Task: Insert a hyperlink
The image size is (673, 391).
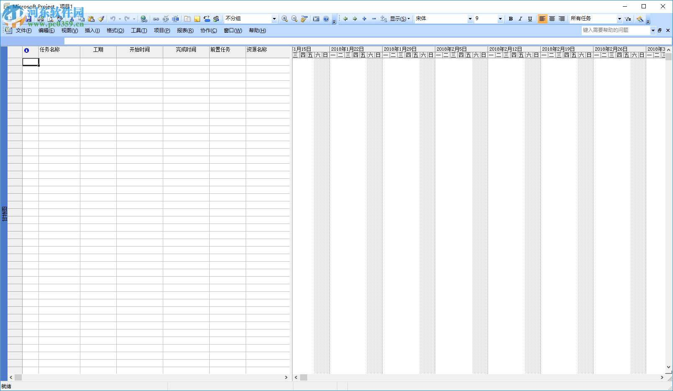Action: (144, 19)
